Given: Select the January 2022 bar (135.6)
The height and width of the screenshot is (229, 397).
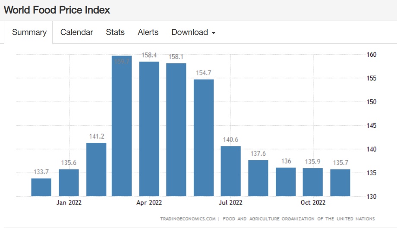Looking at the screenshot, I should coord(69,183).
